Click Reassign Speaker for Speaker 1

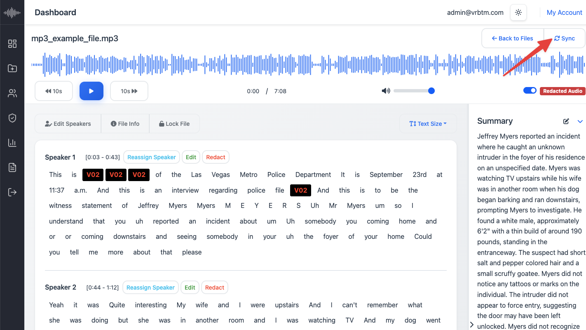(x=152, y=157)
